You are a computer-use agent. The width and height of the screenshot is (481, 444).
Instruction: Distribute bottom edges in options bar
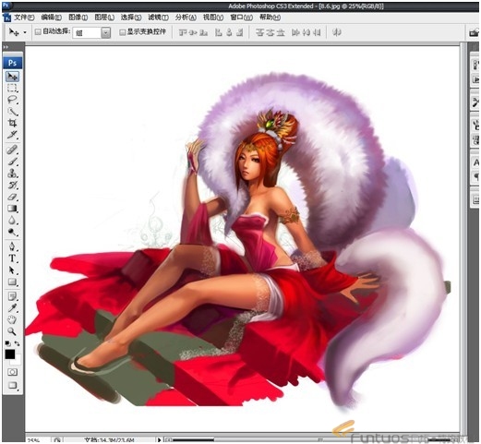[281, 32]
